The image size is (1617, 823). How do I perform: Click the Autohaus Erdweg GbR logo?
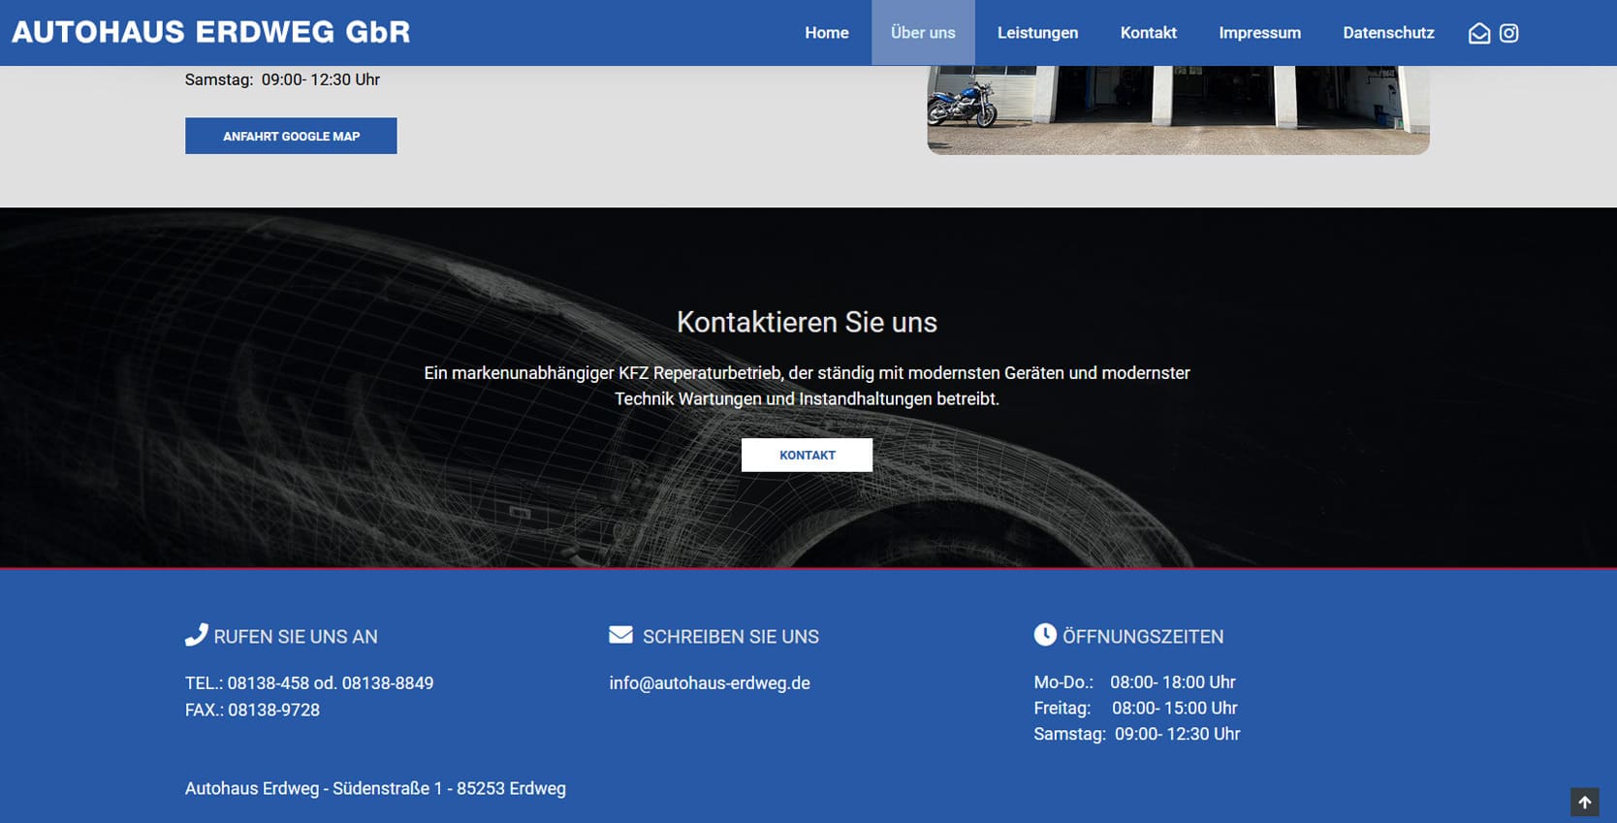point(210,32)
